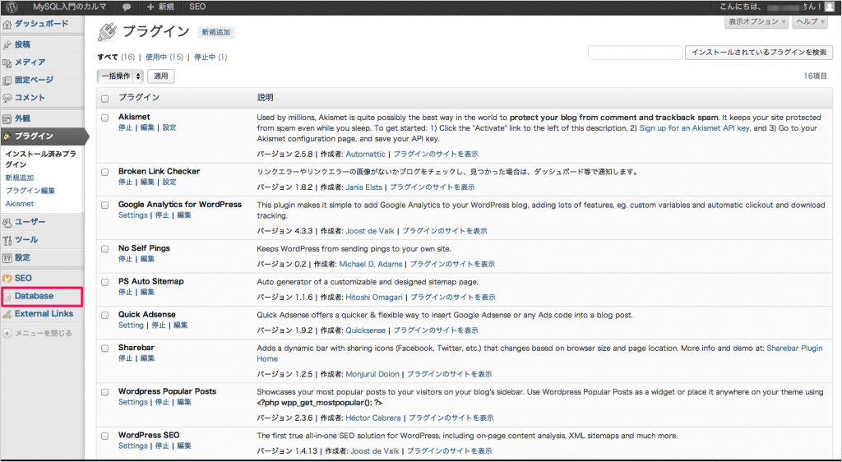Click the ダッシュボード home icon in sidebar
This screenshot has height=462, width=842.
pyautogui.click(x=7, y=24)
